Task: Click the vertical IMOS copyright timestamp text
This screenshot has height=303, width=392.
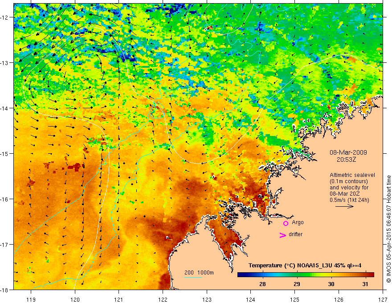Action: (388, 229)
